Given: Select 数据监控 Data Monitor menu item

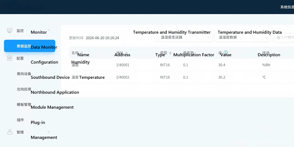Looking at the screenshot, I should (30, 46).
